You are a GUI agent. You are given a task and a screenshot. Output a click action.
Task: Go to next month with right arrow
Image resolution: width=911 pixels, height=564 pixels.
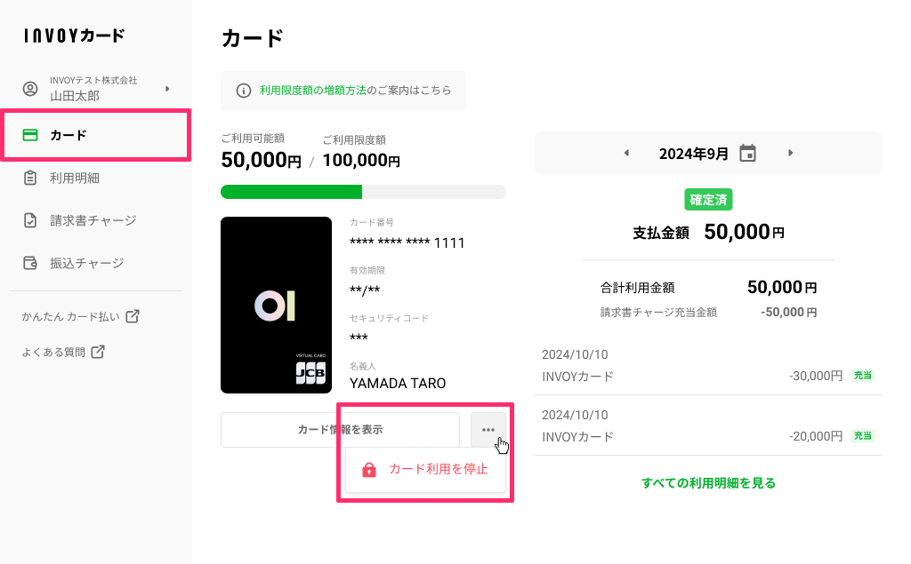pyautogui.click(x=790, y=153)
